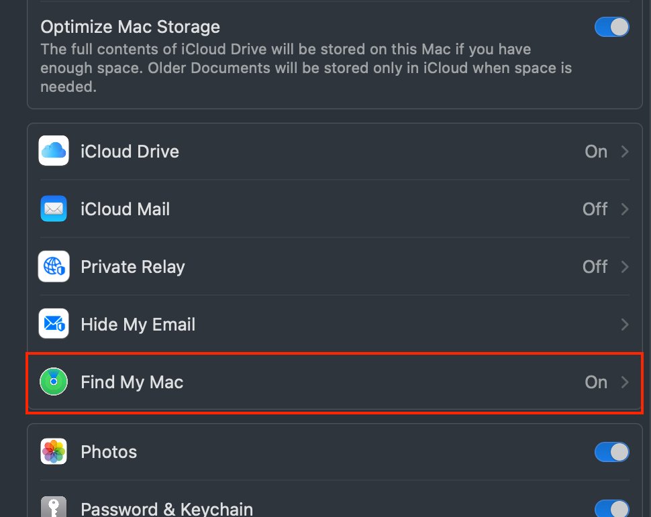651x517 pixels.
Task: Click the On label beside iCloud Drive
Action: tap(595, 151)
